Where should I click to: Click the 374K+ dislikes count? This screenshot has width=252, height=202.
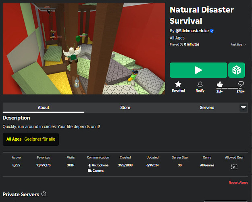240,92
